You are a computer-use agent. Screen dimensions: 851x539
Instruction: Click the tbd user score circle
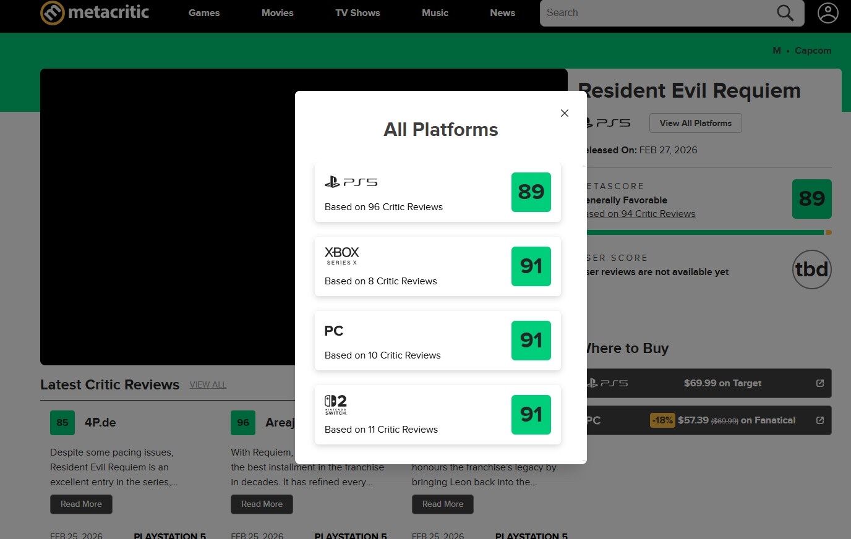click(812, 269)
